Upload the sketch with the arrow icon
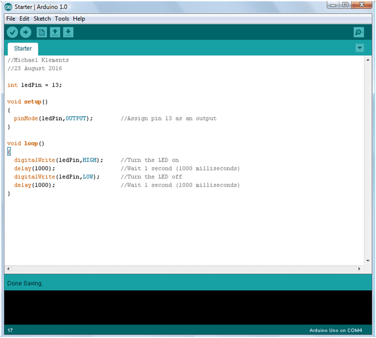Viewport: 376px width, 338px height. coord(26,32)
